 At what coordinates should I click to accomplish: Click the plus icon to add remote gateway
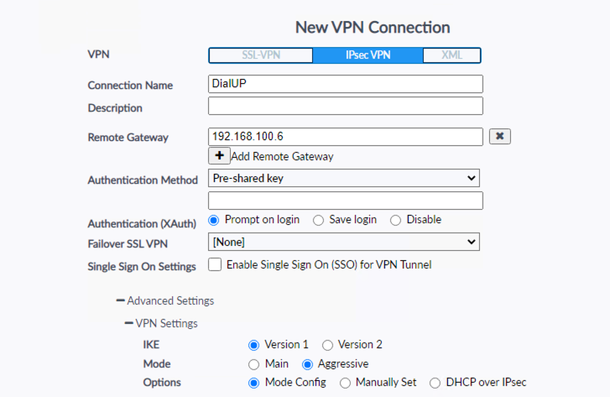219,155
